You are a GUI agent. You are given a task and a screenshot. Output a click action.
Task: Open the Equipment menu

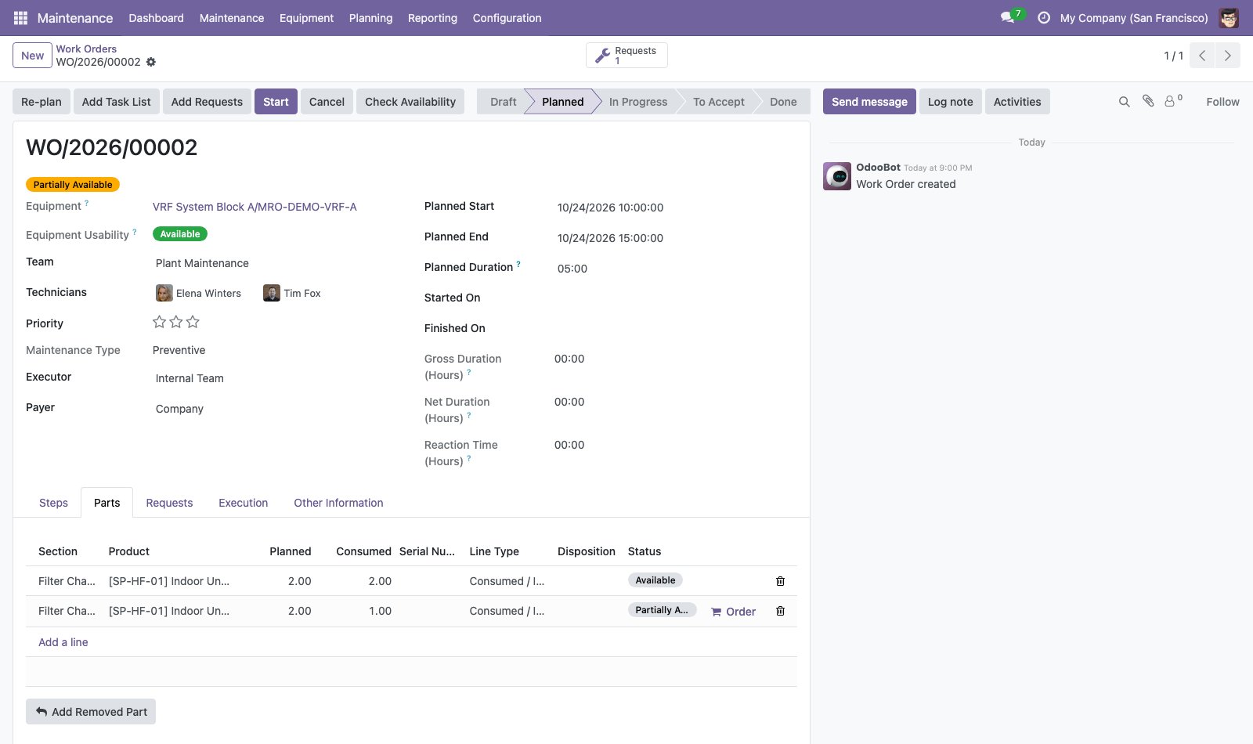tap(306, 18)
